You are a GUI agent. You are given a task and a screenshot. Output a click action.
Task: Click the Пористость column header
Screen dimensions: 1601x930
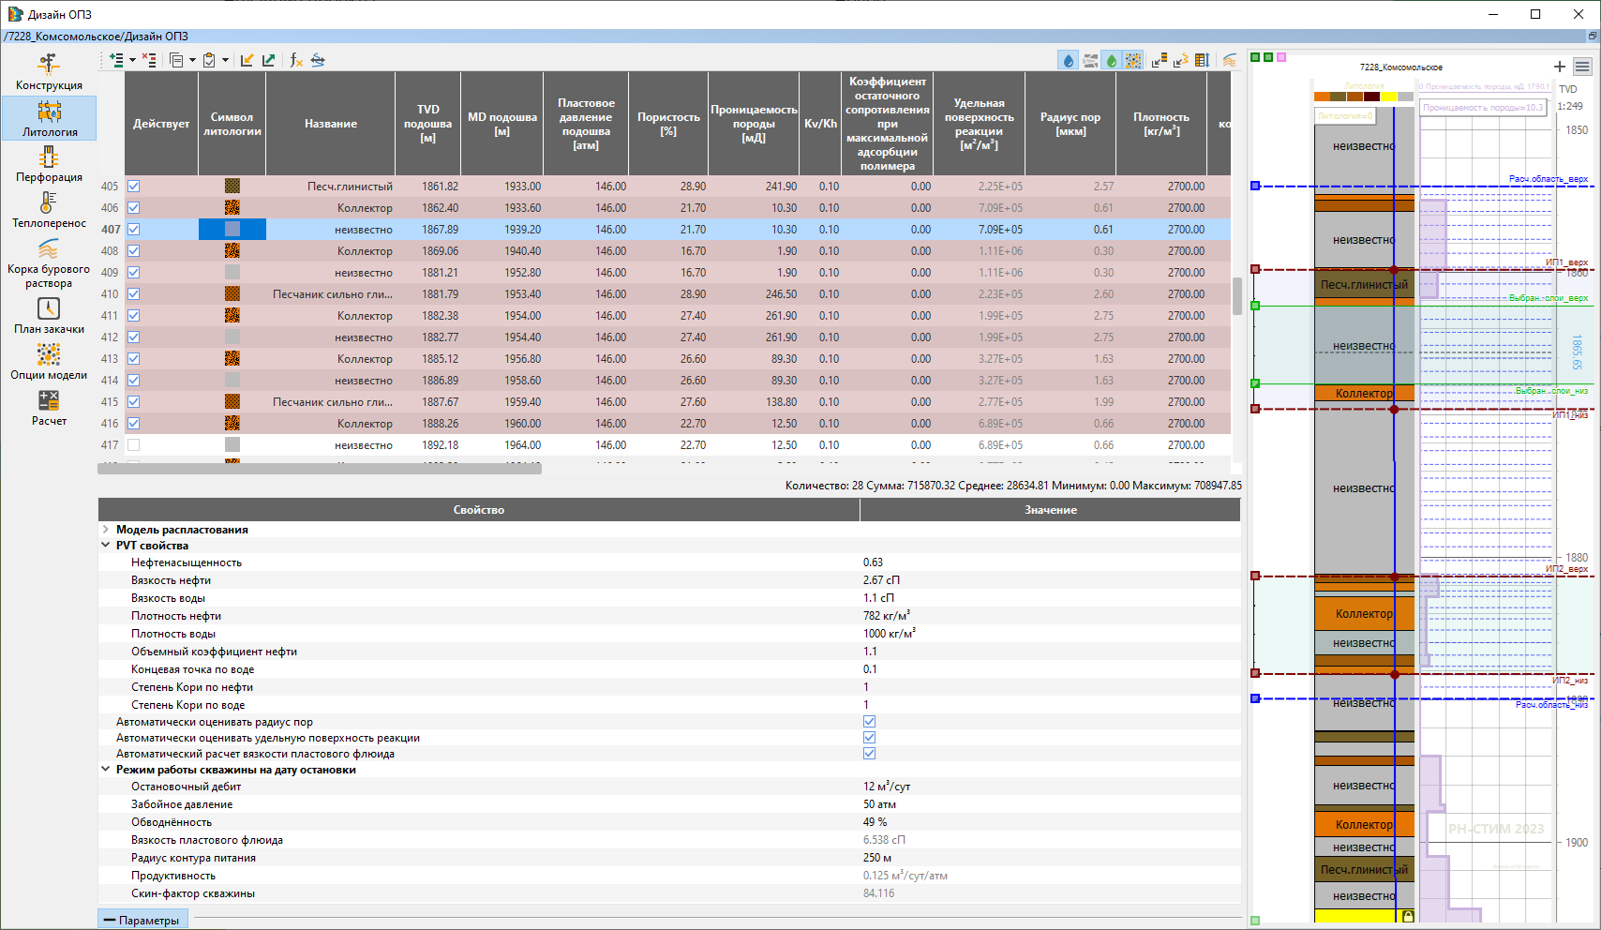tap(668, 124)
